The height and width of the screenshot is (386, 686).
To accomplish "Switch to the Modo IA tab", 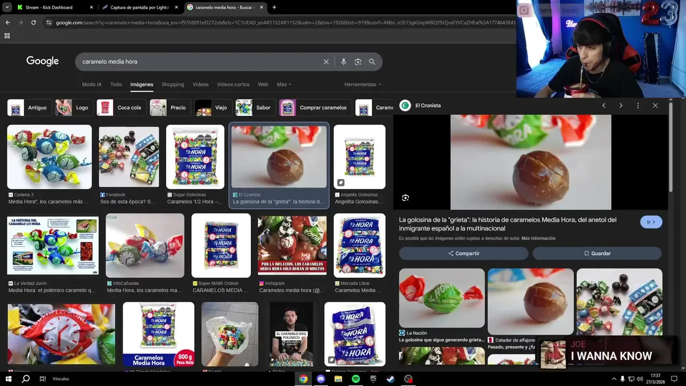I will pos(92,84).
